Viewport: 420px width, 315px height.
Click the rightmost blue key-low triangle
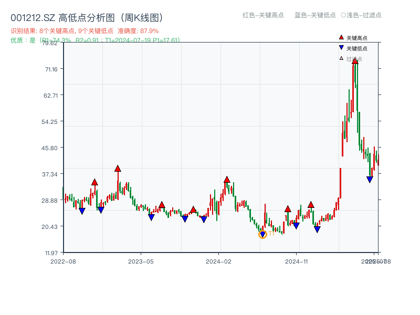pyautogui.click(x=370, y=179)
